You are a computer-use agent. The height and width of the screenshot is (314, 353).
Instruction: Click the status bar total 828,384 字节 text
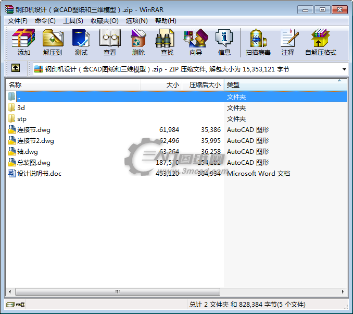click(x=258, y=305)
